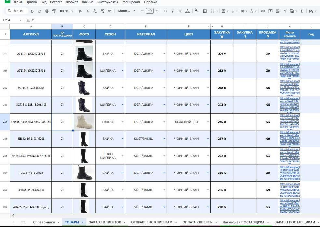Click the Add sheet plus button
The image size is (320, 227).
point(14,222)
